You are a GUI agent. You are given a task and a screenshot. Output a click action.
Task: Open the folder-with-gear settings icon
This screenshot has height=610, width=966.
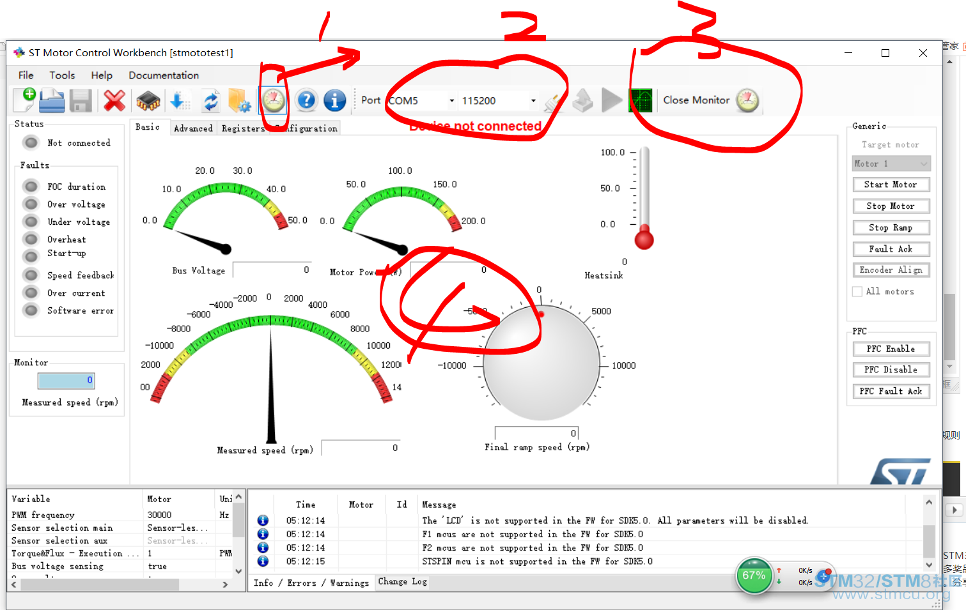(240, 100)
